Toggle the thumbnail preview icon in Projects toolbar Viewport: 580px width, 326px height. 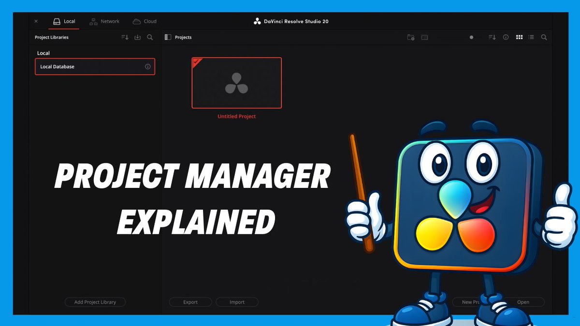[424, 37]
